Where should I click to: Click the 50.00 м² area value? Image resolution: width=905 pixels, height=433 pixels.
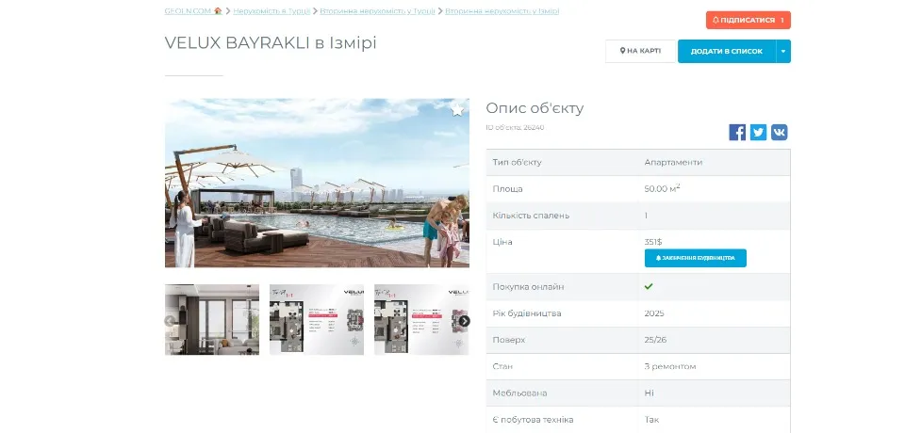coord(662,188)
